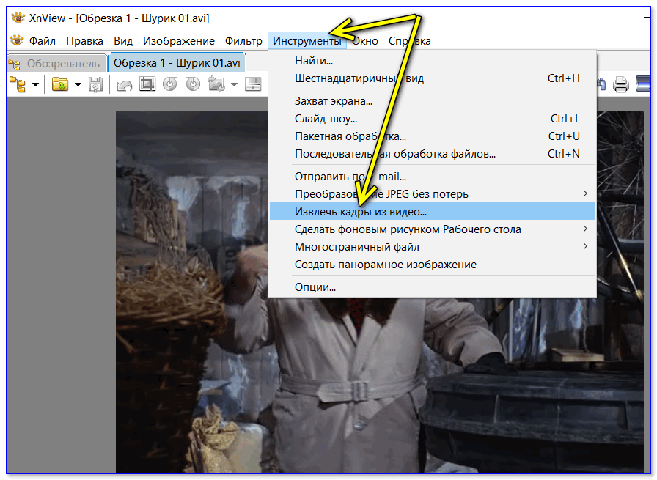Select 'Пакетная обработка...' from the menu

click(350, 136)
